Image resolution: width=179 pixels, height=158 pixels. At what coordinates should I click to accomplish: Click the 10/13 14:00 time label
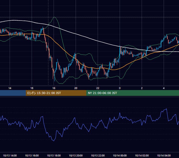(10, 155)
